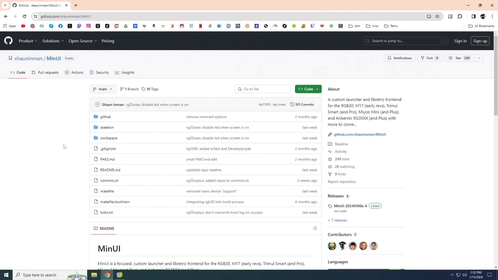Click the Notifications button
Image resolution: width=498 pixels, height=280 pixels.
399,58
